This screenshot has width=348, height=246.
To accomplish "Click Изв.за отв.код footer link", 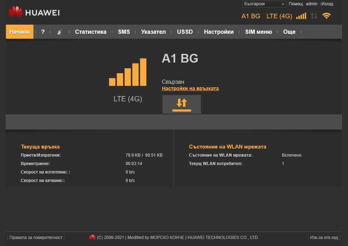I will 324,237.
